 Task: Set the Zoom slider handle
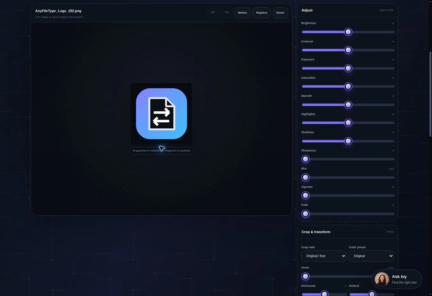[x=306, y=276]
